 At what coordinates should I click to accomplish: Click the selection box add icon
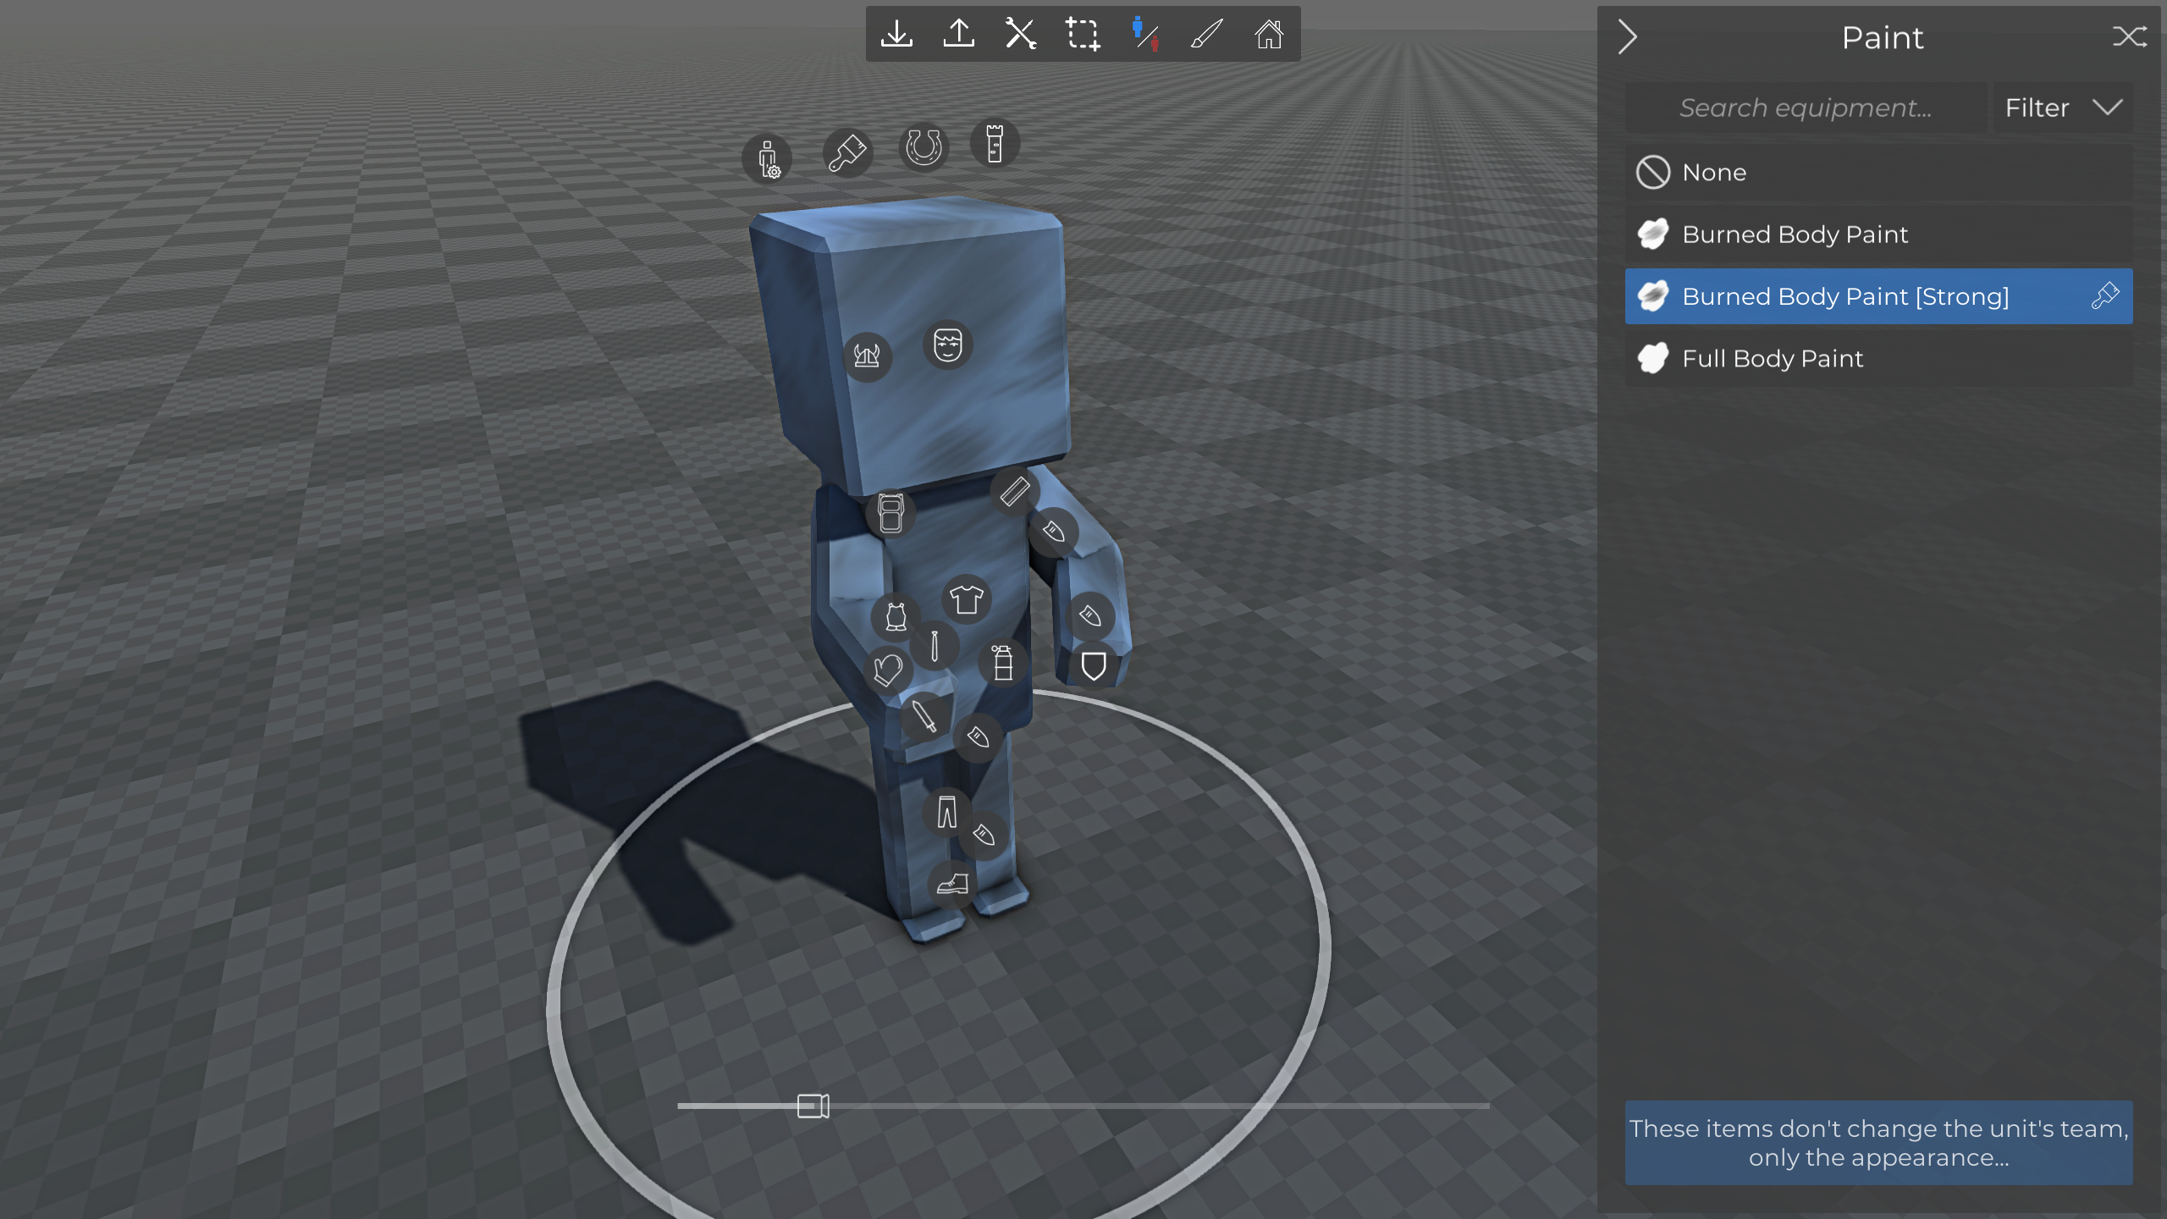1083,35
